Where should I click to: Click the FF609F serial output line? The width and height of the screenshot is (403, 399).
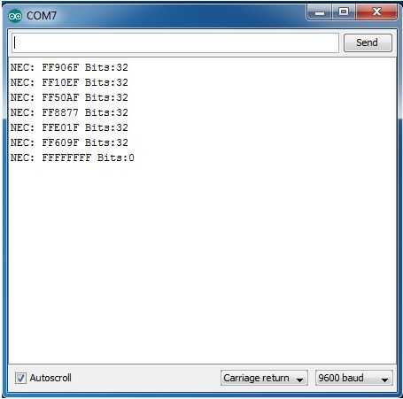[x=69, y=142]
